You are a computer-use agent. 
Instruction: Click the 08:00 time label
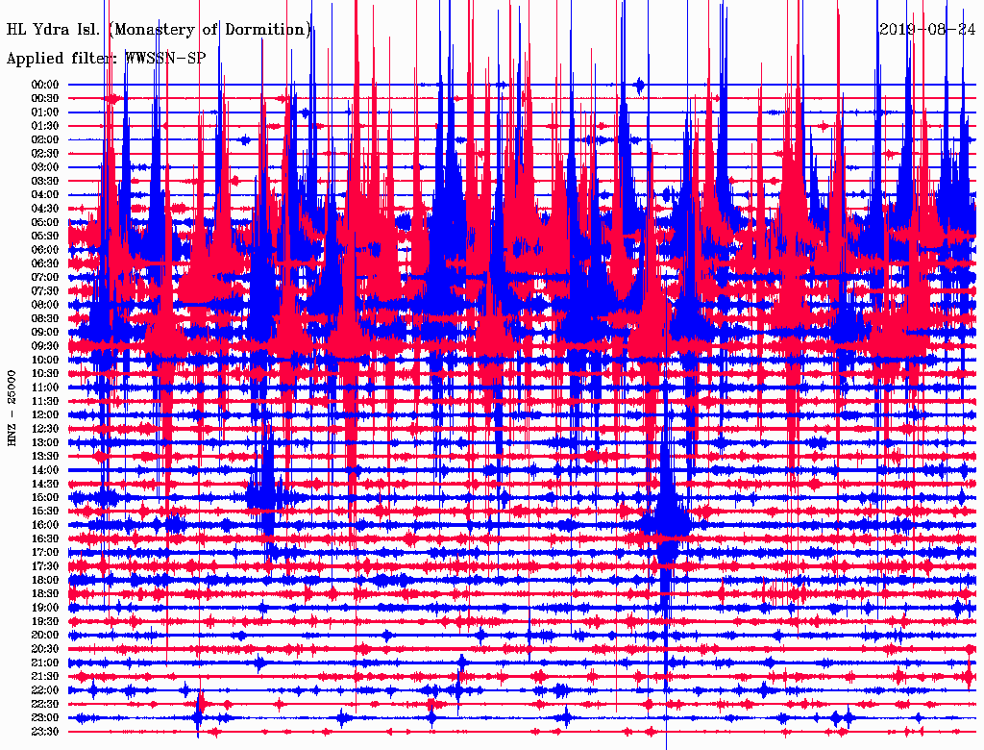(x=44, y=305)
